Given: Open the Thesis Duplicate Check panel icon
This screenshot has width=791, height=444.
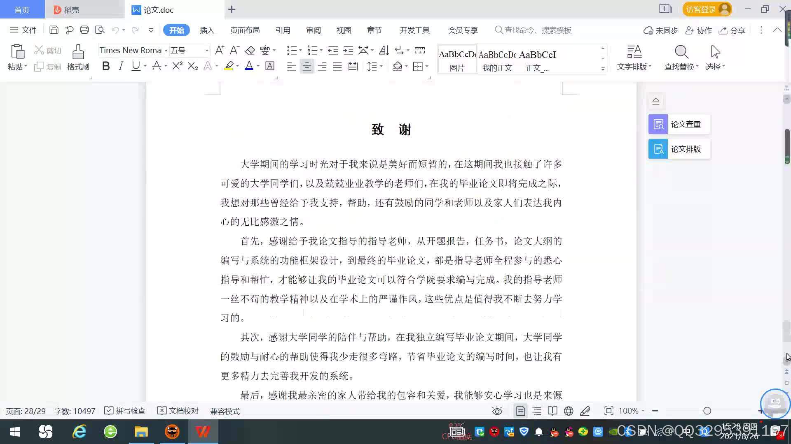Looking at the screenshot, I should coord(658,124).
